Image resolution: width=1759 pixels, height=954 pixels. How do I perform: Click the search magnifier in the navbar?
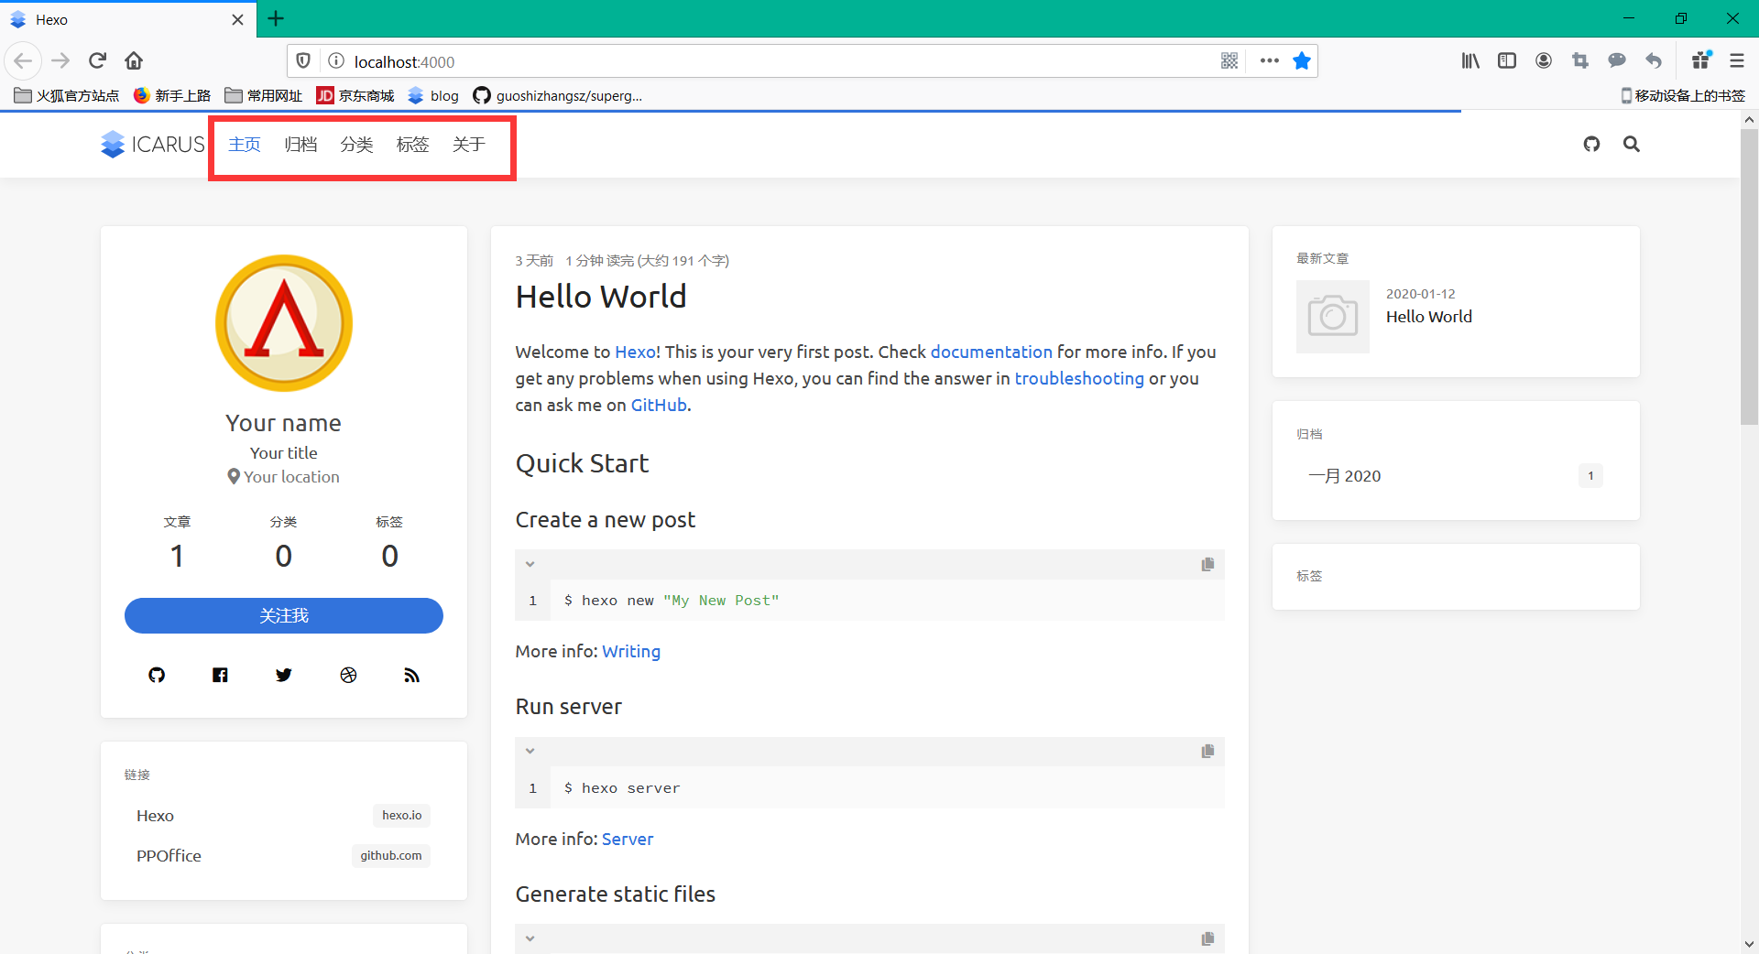(x=1632, y=144)
